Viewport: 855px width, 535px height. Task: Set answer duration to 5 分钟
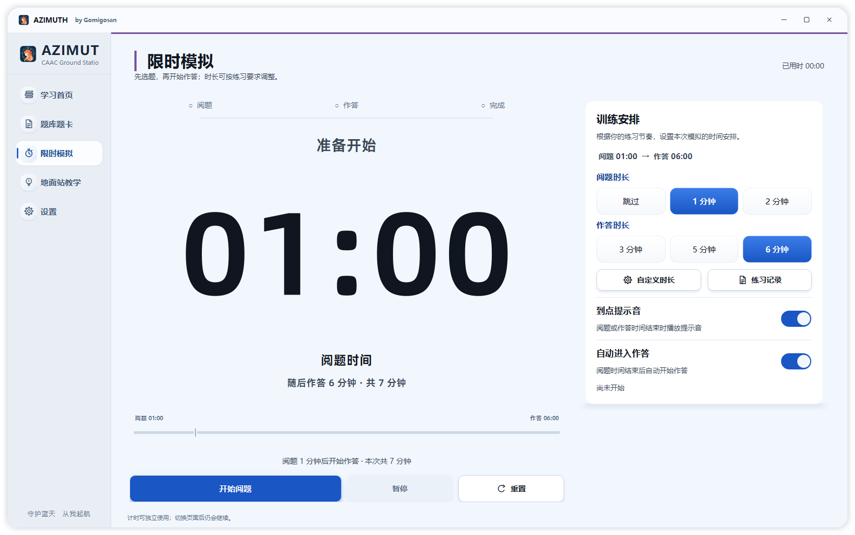704,249
